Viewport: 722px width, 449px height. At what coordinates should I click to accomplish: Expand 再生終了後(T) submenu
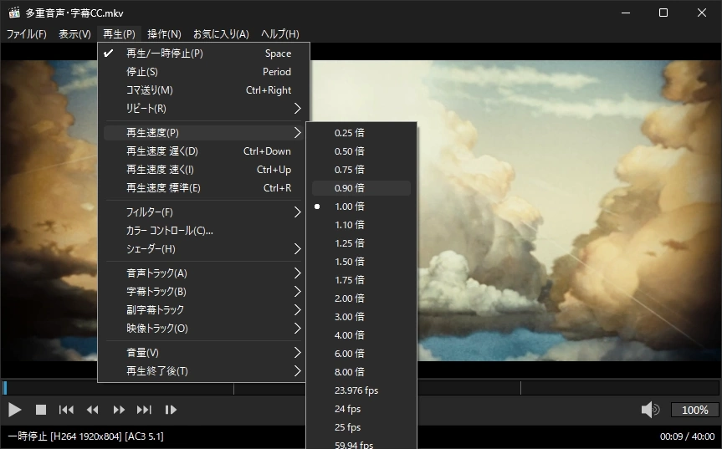point(202,370)
